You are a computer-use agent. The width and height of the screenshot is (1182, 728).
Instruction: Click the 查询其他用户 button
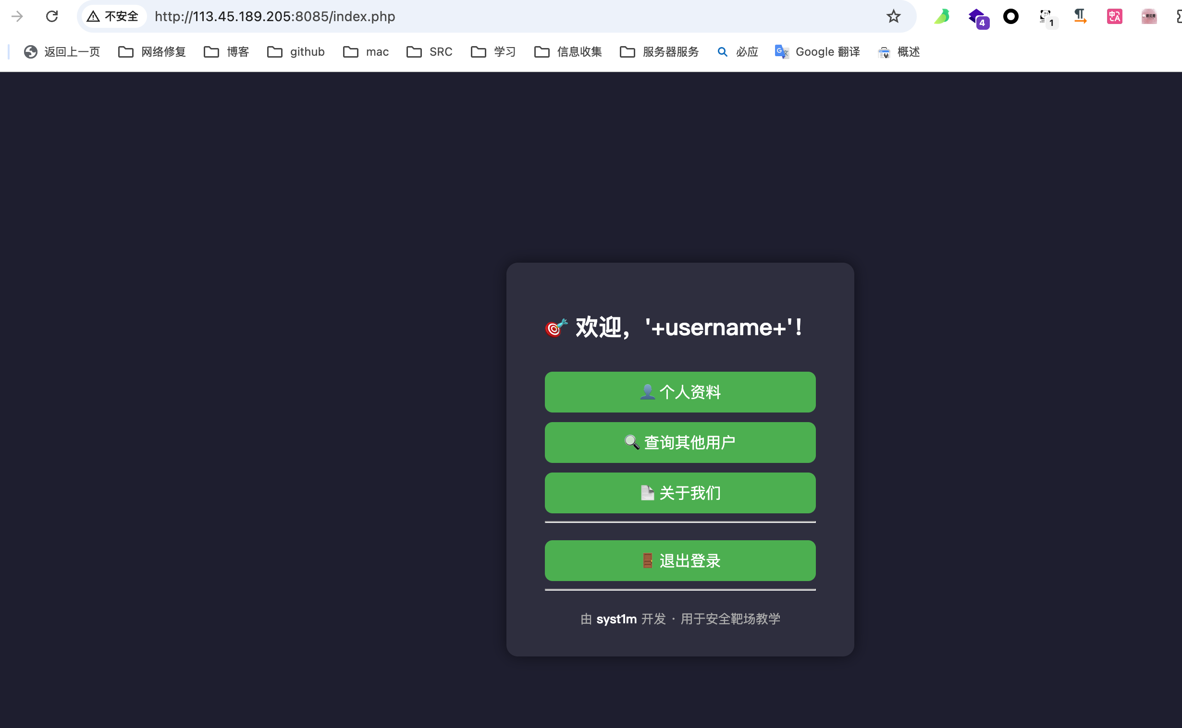679,442
